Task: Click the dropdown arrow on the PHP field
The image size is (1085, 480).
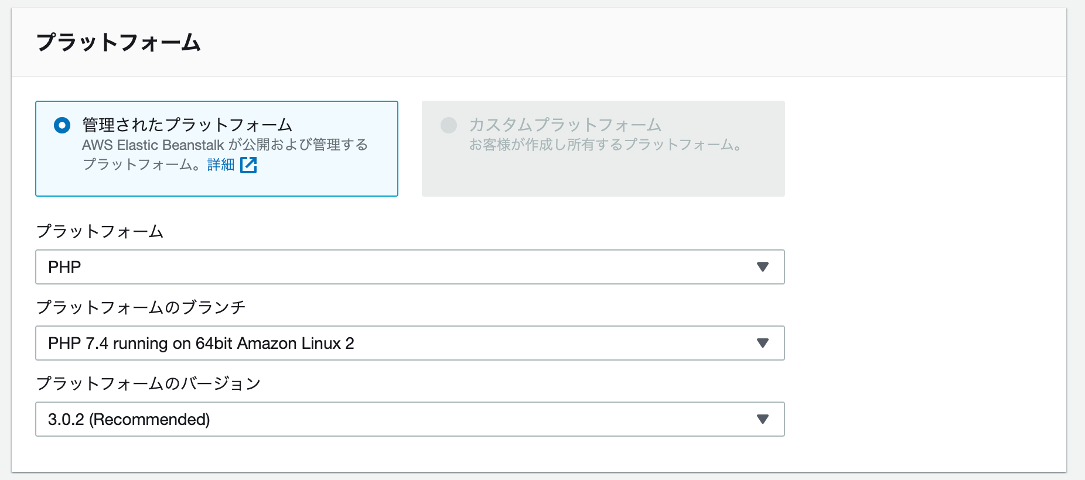Action: pos(763,267)
